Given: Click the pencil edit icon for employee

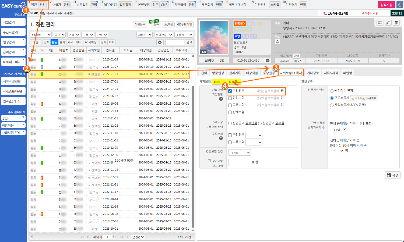Looking at the screenshot, I should 388,23.
